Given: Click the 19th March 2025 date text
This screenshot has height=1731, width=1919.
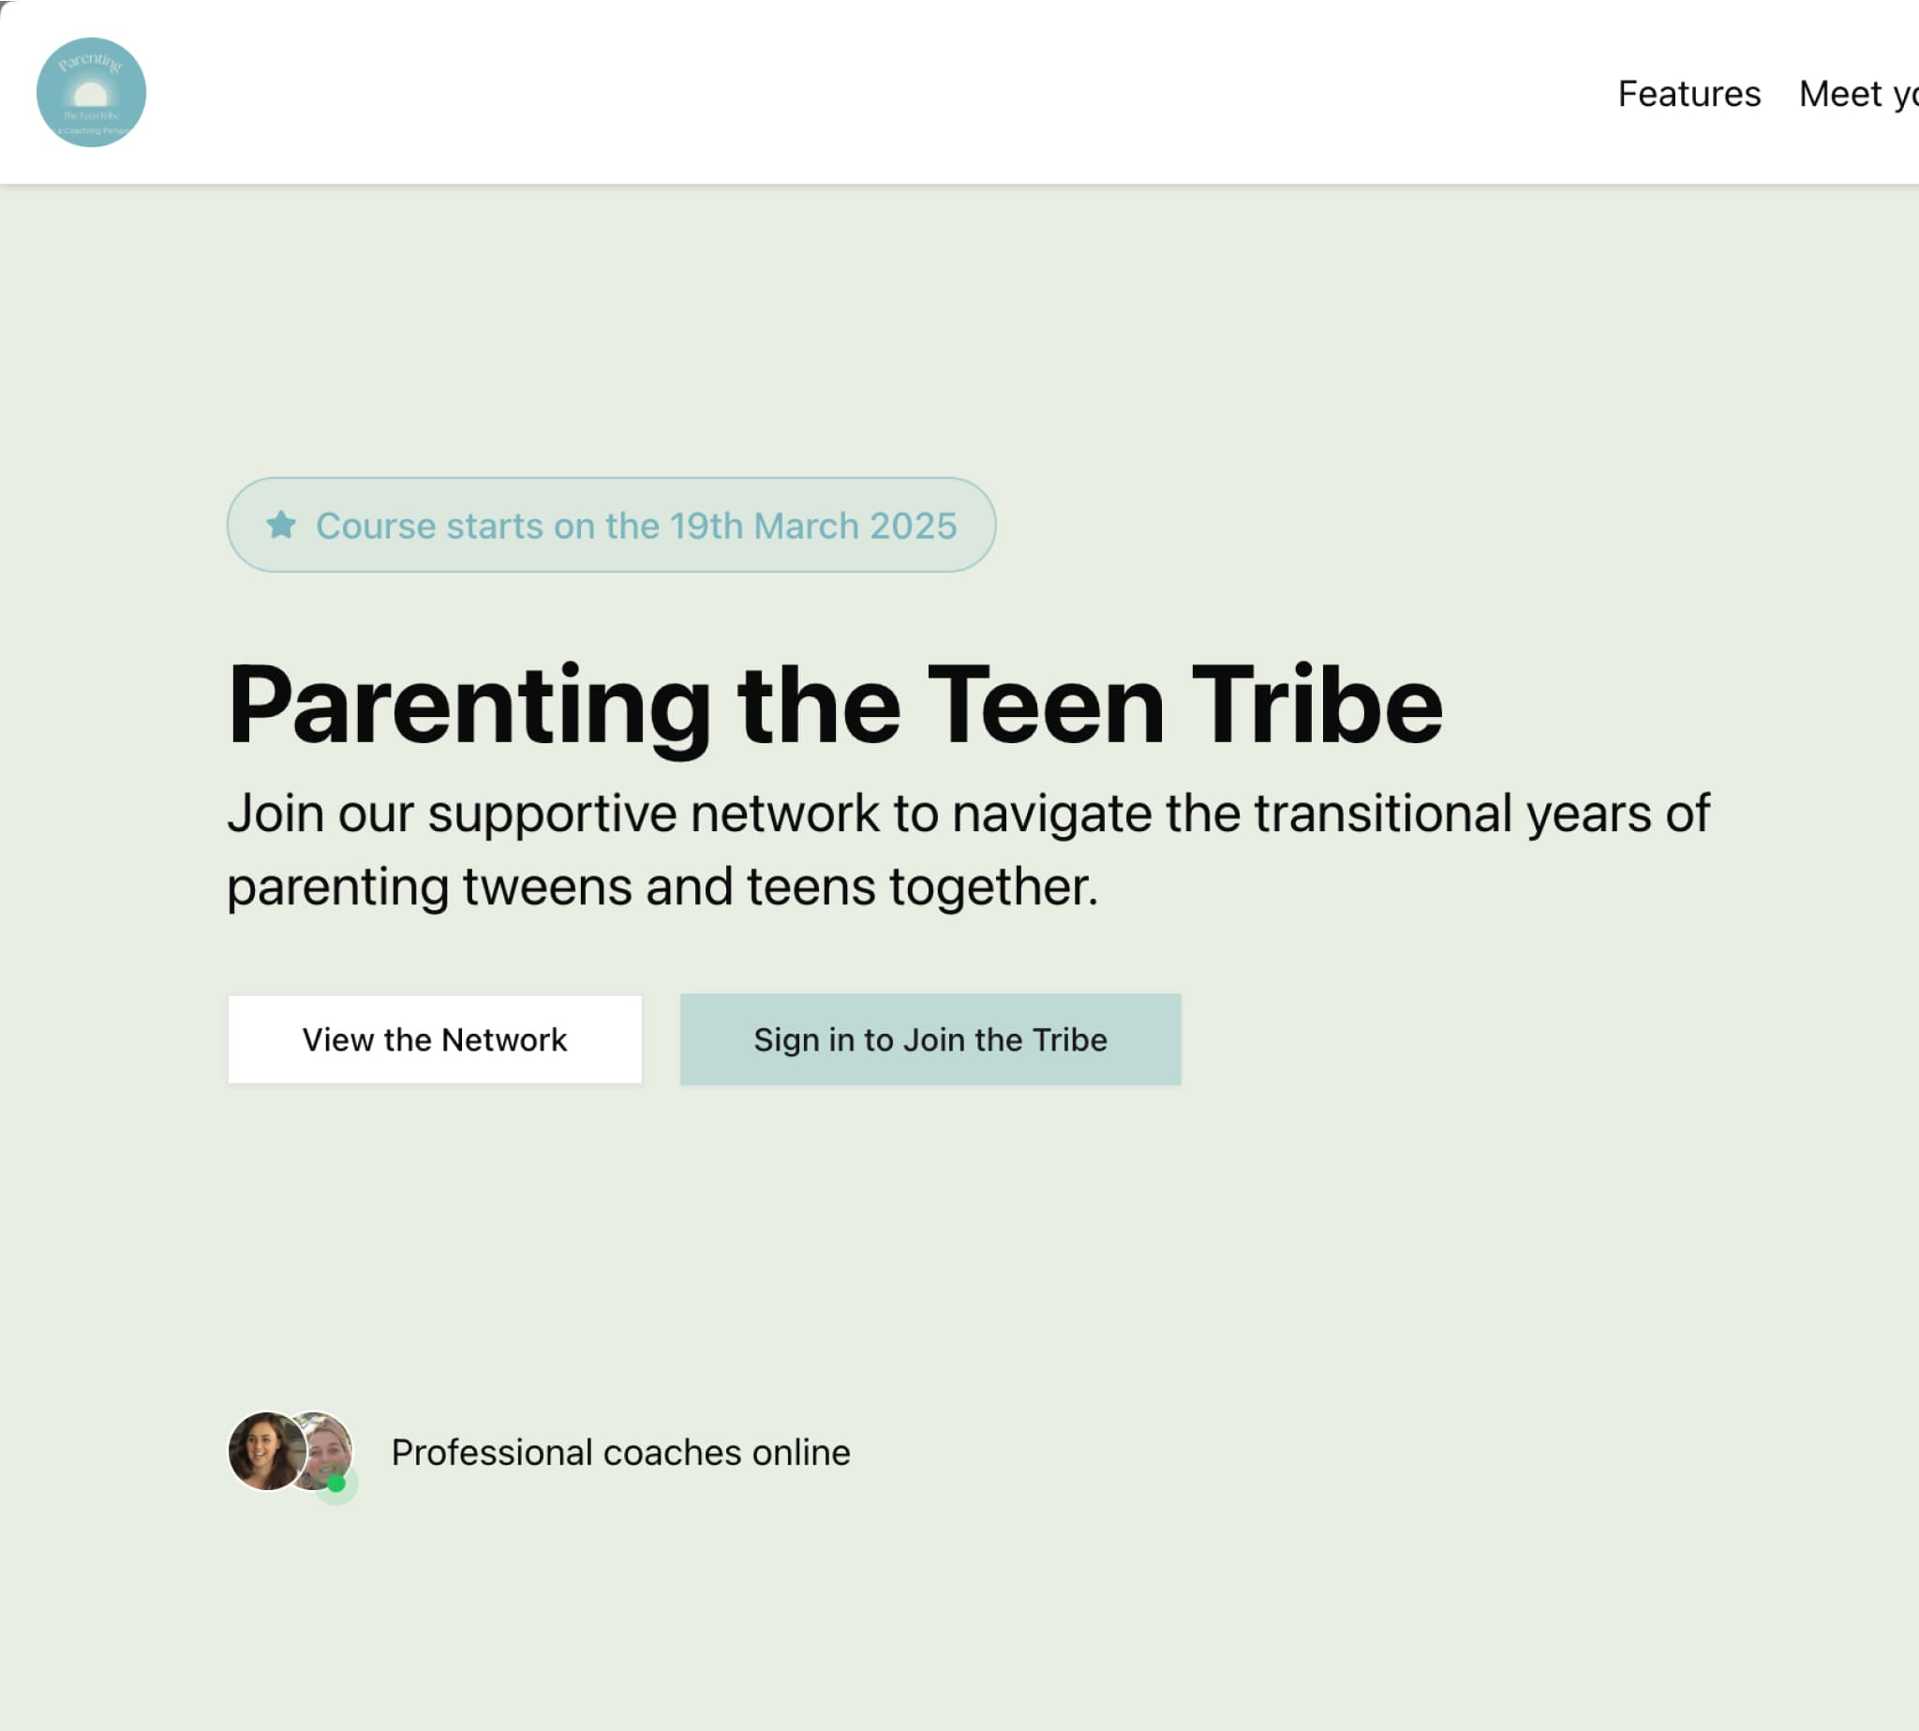Looking at the screenshot, I should click(x=813, y=526).
